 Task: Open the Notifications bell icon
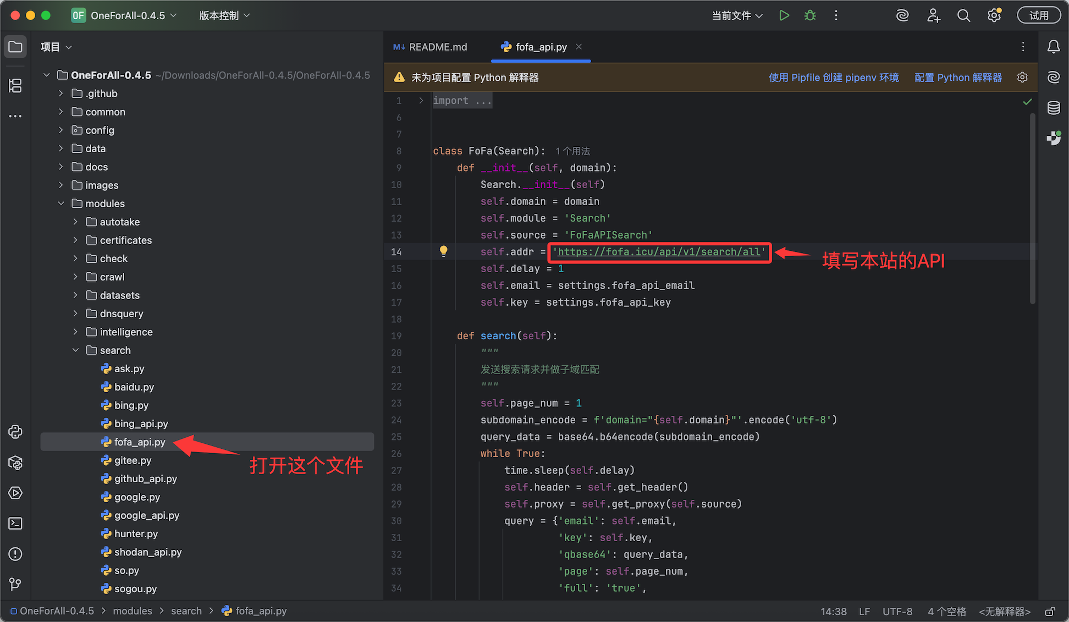tap(1053, 47)
